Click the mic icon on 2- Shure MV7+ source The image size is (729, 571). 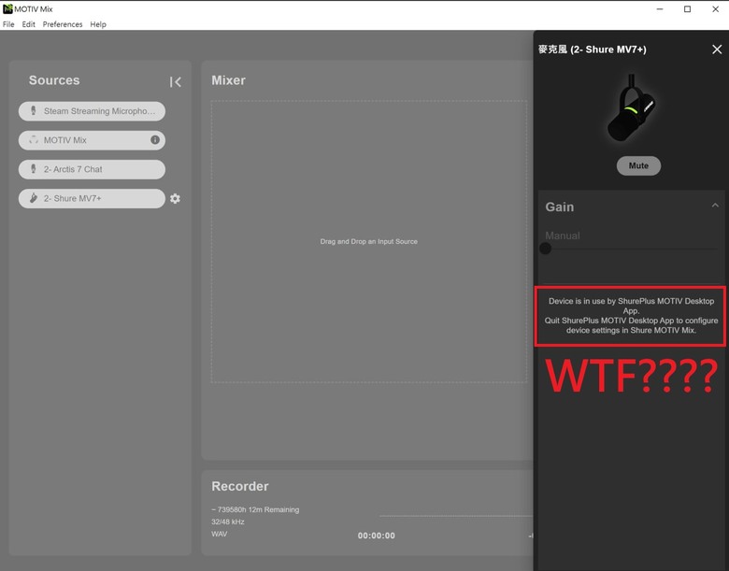click(33, 198)
